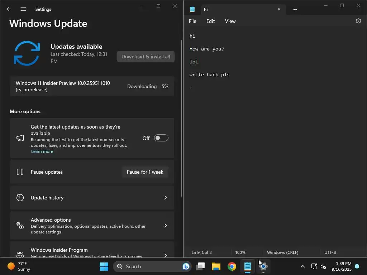Click the Windows 11 Insider Preview update entry
Viewport: 367px width, 275px height.
click(x=92, y=86)
